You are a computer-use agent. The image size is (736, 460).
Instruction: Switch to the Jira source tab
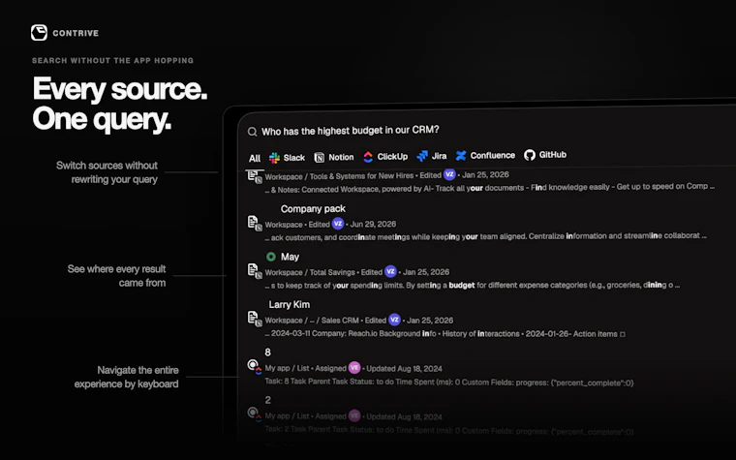tap(431, 156)
